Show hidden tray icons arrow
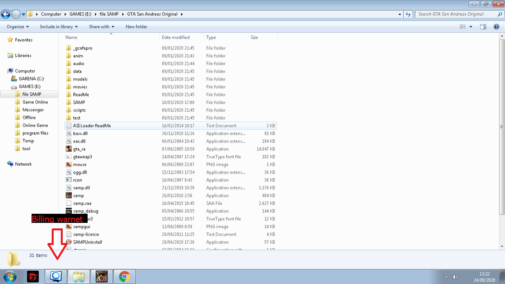Screen dimensions: 505x284 [446, 277]
